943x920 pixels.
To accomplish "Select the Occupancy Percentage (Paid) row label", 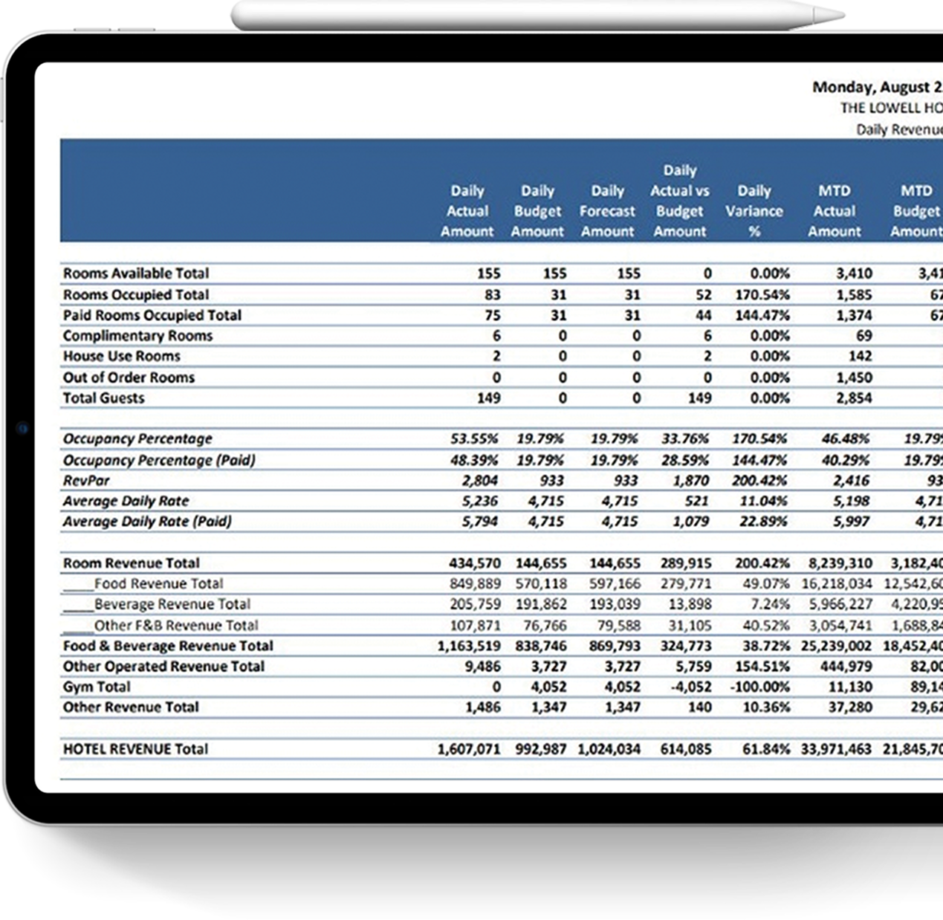I will pyautogui.click(x=159, y=460).
